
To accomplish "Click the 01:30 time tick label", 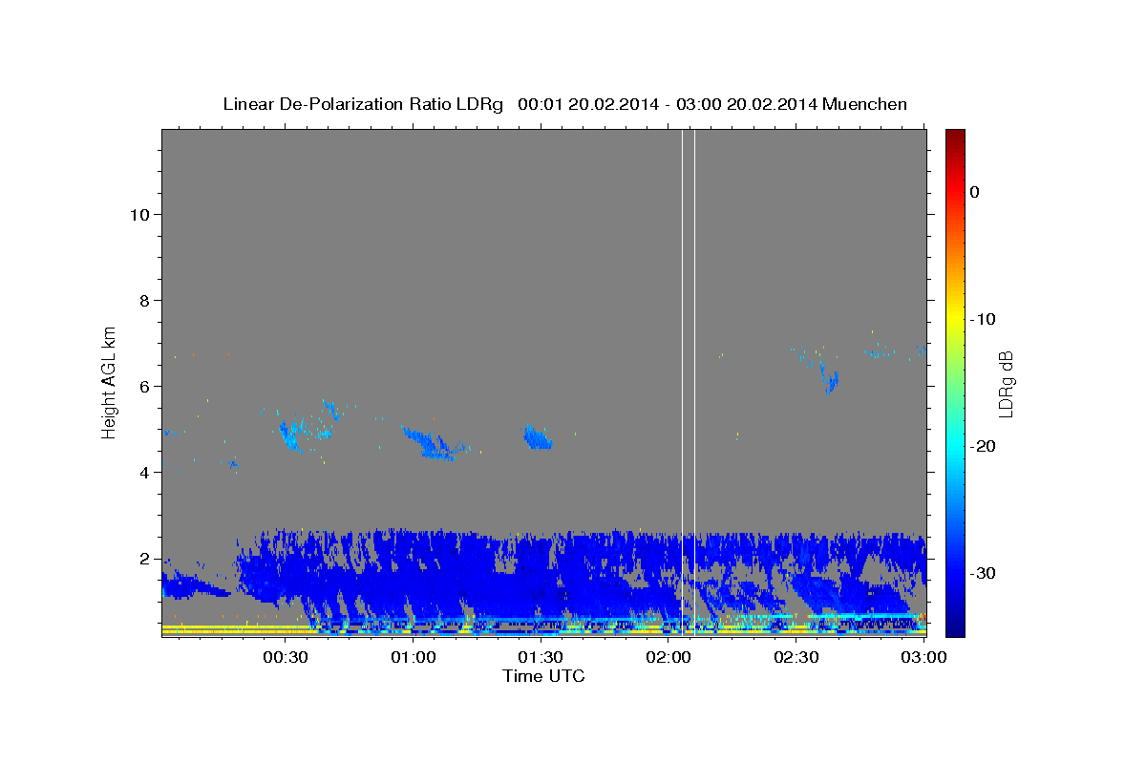I will pos(541,658).
